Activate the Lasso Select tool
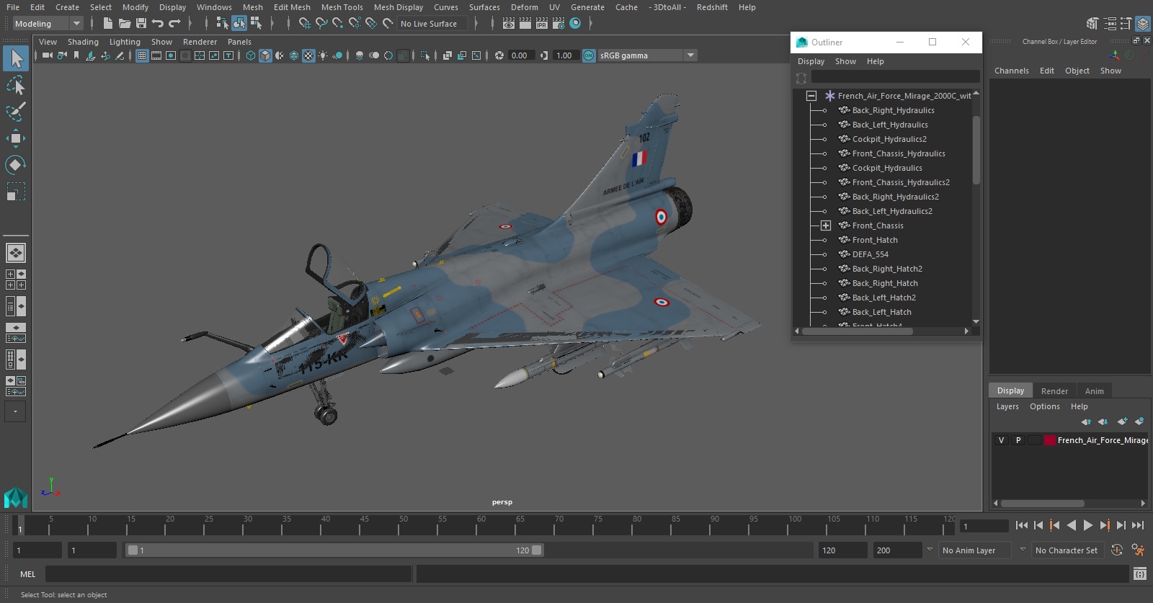 [16, 86]
